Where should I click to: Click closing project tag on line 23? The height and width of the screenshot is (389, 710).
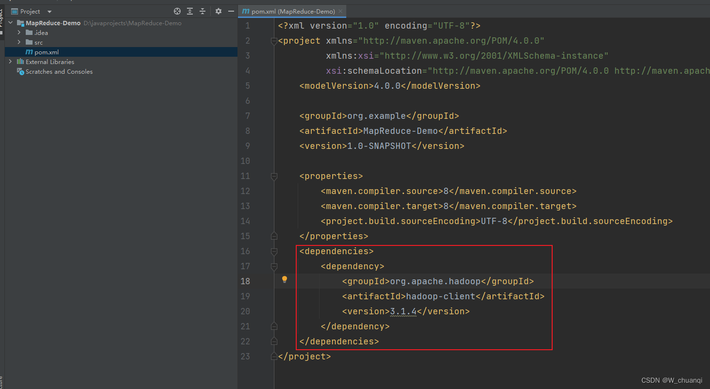[x=304, y=357]
